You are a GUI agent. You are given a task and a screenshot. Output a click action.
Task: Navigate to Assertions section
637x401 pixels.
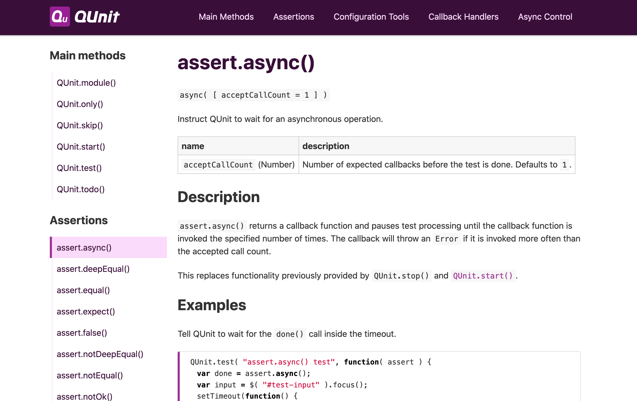point(294,17)
